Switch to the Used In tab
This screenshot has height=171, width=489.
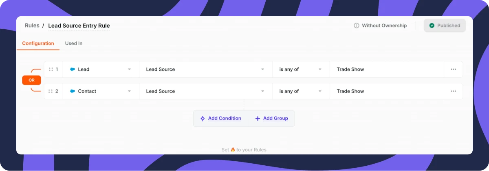(x=74, y=43)
